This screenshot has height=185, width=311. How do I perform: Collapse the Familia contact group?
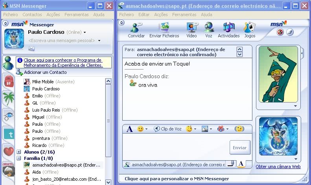click(19, 158)
